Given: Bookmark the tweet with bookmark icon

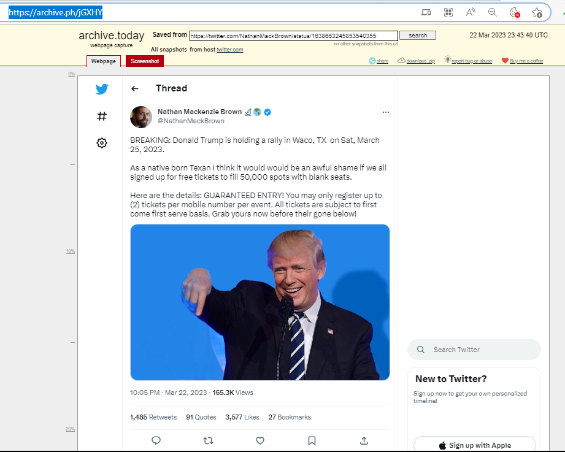Looking at the screenshot, I should (x=312, y=440).
